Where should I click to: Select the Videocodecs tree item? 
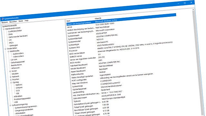coord(19,56)
